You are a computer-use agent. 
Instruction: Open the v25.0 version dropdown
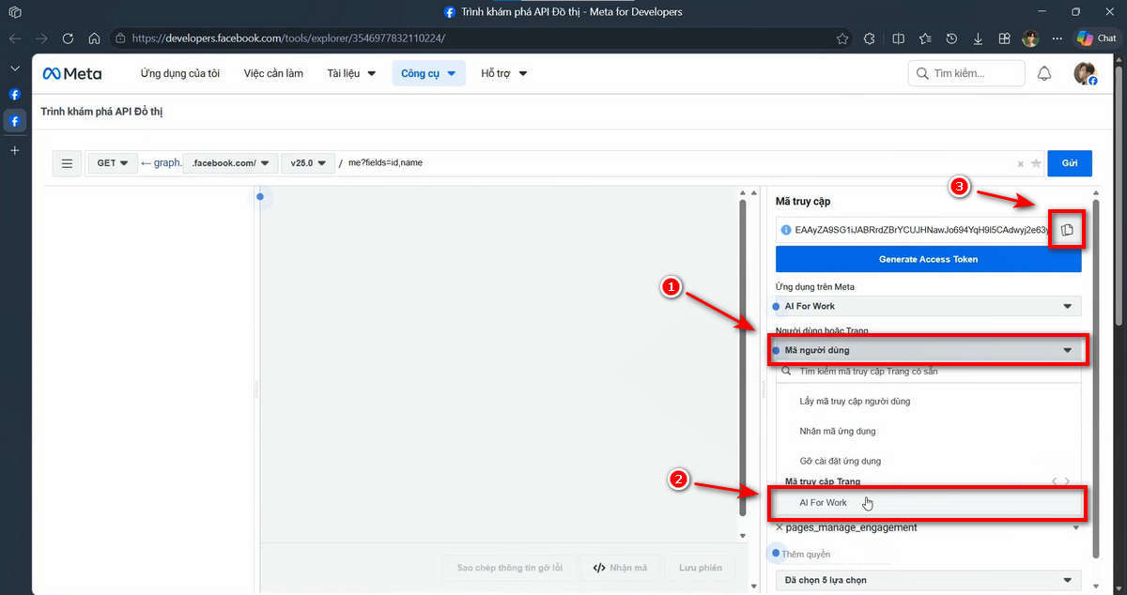(308, 163)
